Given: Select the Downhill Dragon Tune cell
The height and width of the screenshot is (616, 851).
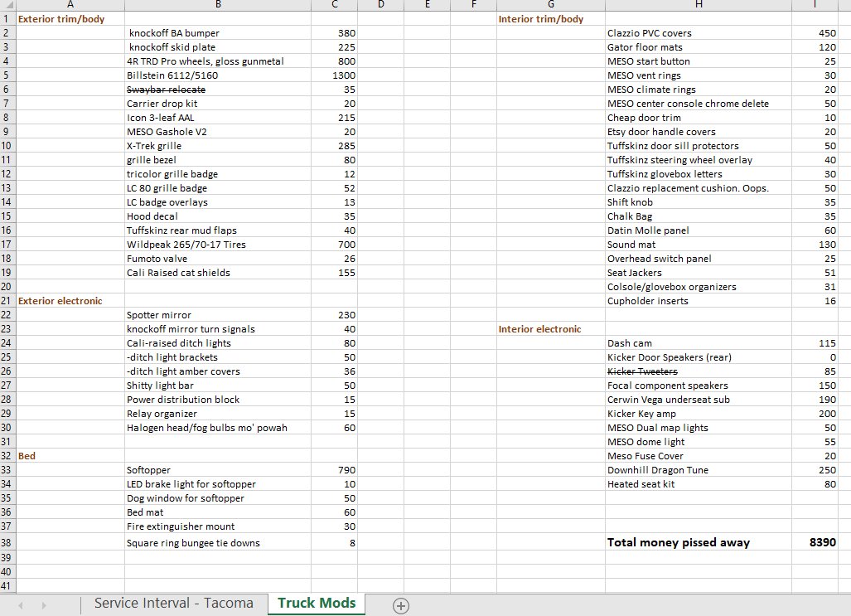Looking at the screenshot, I should tap(699, 470).
